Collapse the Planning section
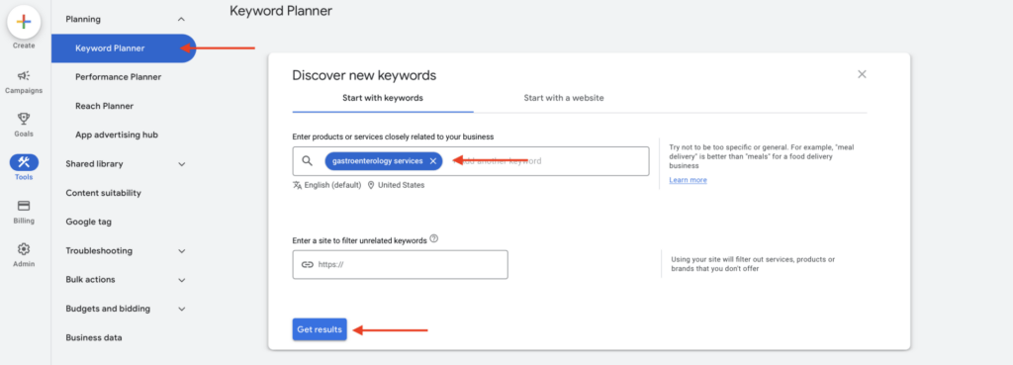This screenshot has width=1013, height=365. [182, 20]
